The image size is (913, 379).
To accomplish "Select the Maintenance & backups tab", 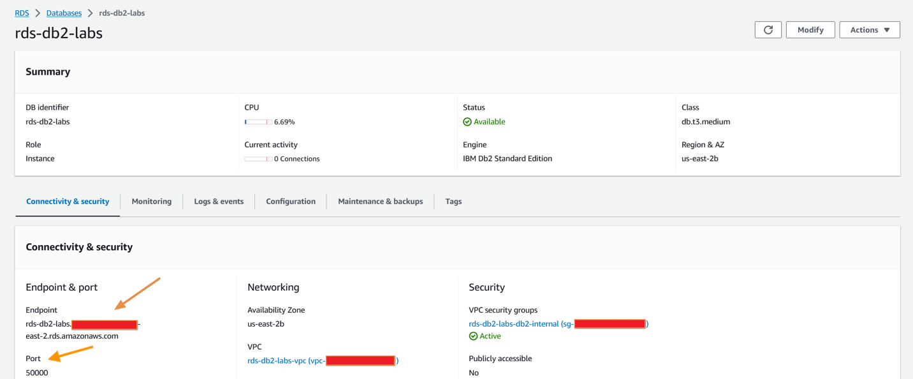I will (380, 201).
